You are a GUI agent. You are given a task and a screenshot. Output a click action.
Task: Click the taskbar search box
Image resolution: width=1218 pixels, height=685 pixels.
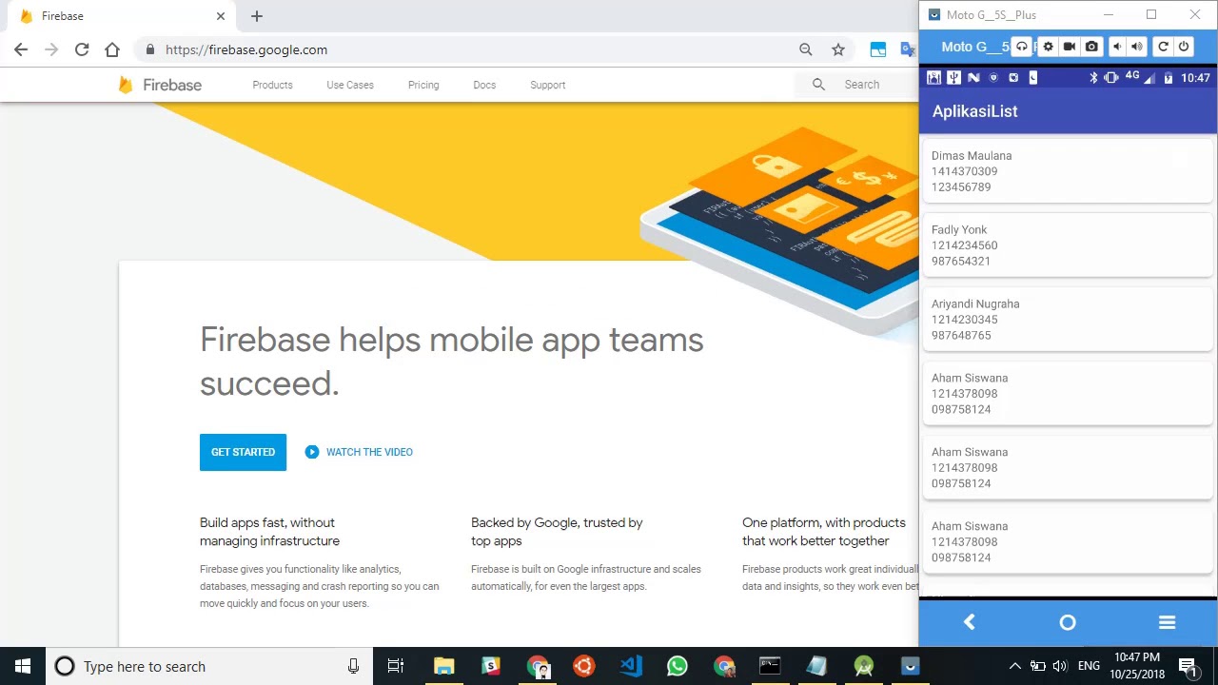point(209,666)
